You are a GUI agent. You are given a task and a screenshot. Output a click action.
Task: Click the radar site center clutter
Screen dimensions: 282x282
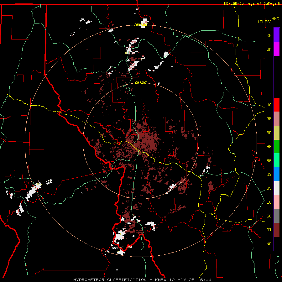pyautogui.click(x=142, y=140)
